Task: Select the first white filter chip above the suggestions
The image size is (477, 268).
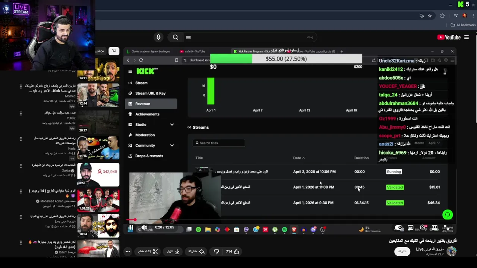Action: pyautogui.click(x=114, y=51)
